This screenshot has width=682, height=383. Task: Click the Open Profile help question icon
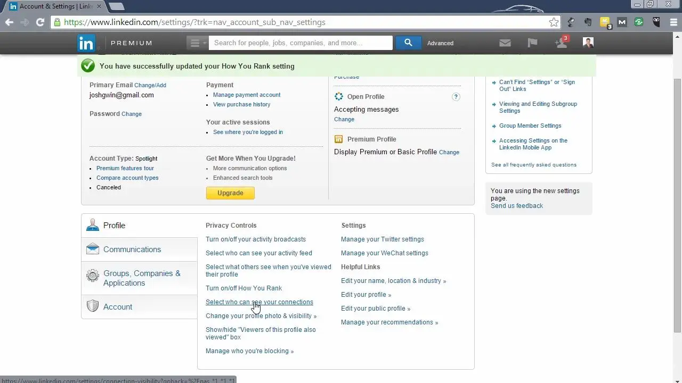click(456, 97)
